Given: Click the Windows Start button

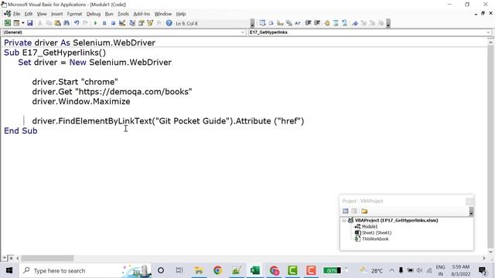Looking at the screenshot, I should (x=9, y=270).
